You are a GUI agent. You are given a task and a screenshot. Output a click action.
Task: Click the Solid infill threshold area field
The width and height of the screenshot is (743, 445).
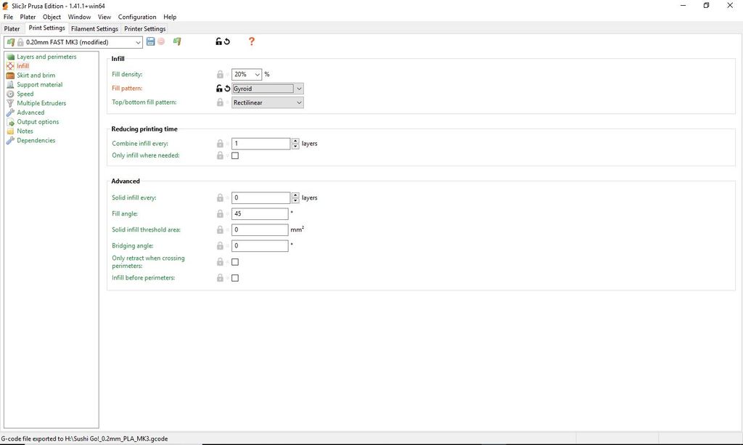(x=260, y=230)
